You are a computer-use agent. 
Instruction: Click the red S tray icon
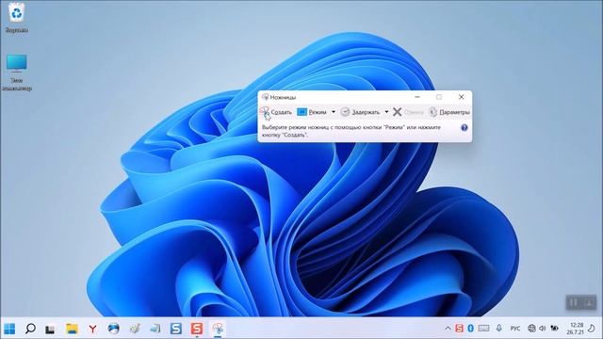pos(459,329)
